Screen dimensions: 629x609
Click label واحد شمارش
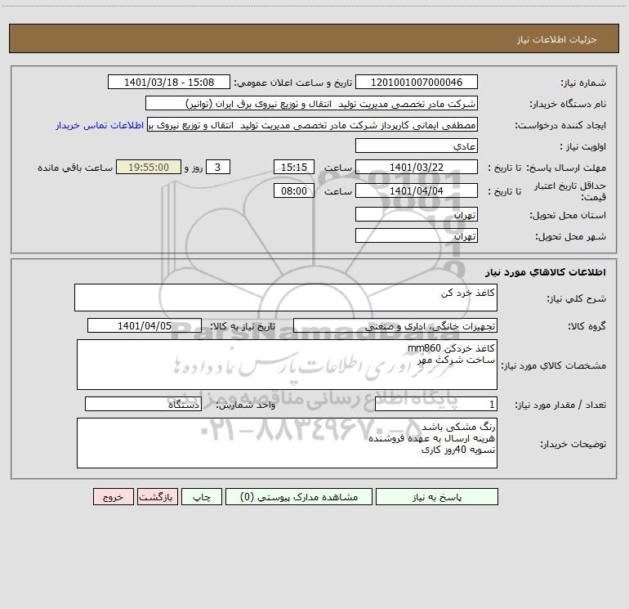[x=246, y=405]
